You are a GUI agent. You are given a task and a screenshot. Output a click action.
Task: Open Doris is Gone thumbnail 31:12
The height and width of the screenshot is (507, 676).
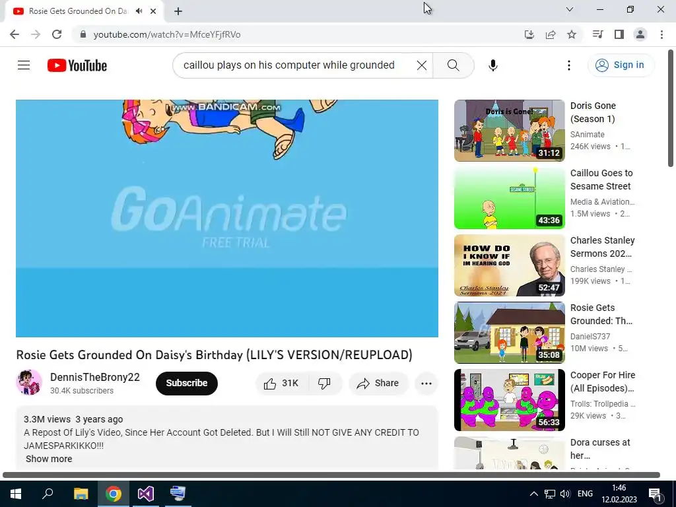pos(509,131)
